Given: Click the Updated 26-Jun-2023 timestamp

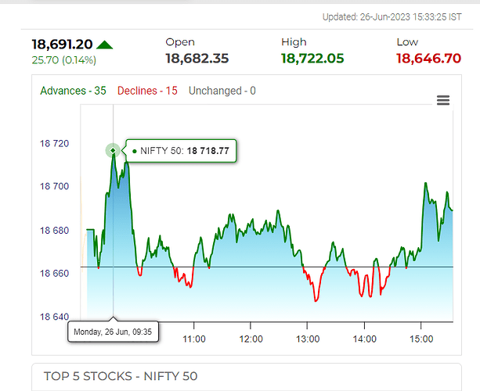Looking at the screenshot, I should pyautogui.click(x=392, y=17).
